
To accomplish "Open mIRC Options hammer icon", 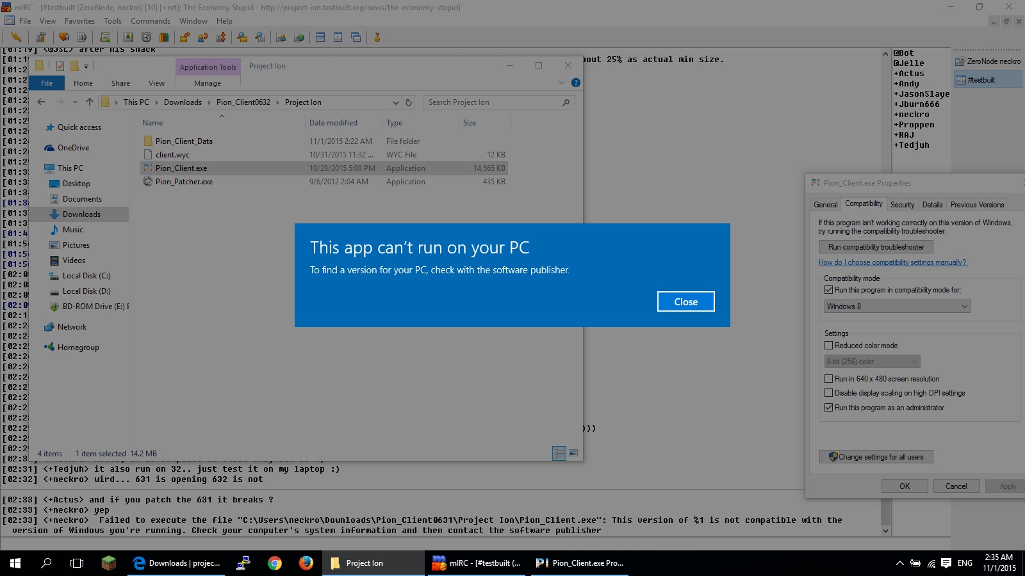I will (x=41, y=37).
